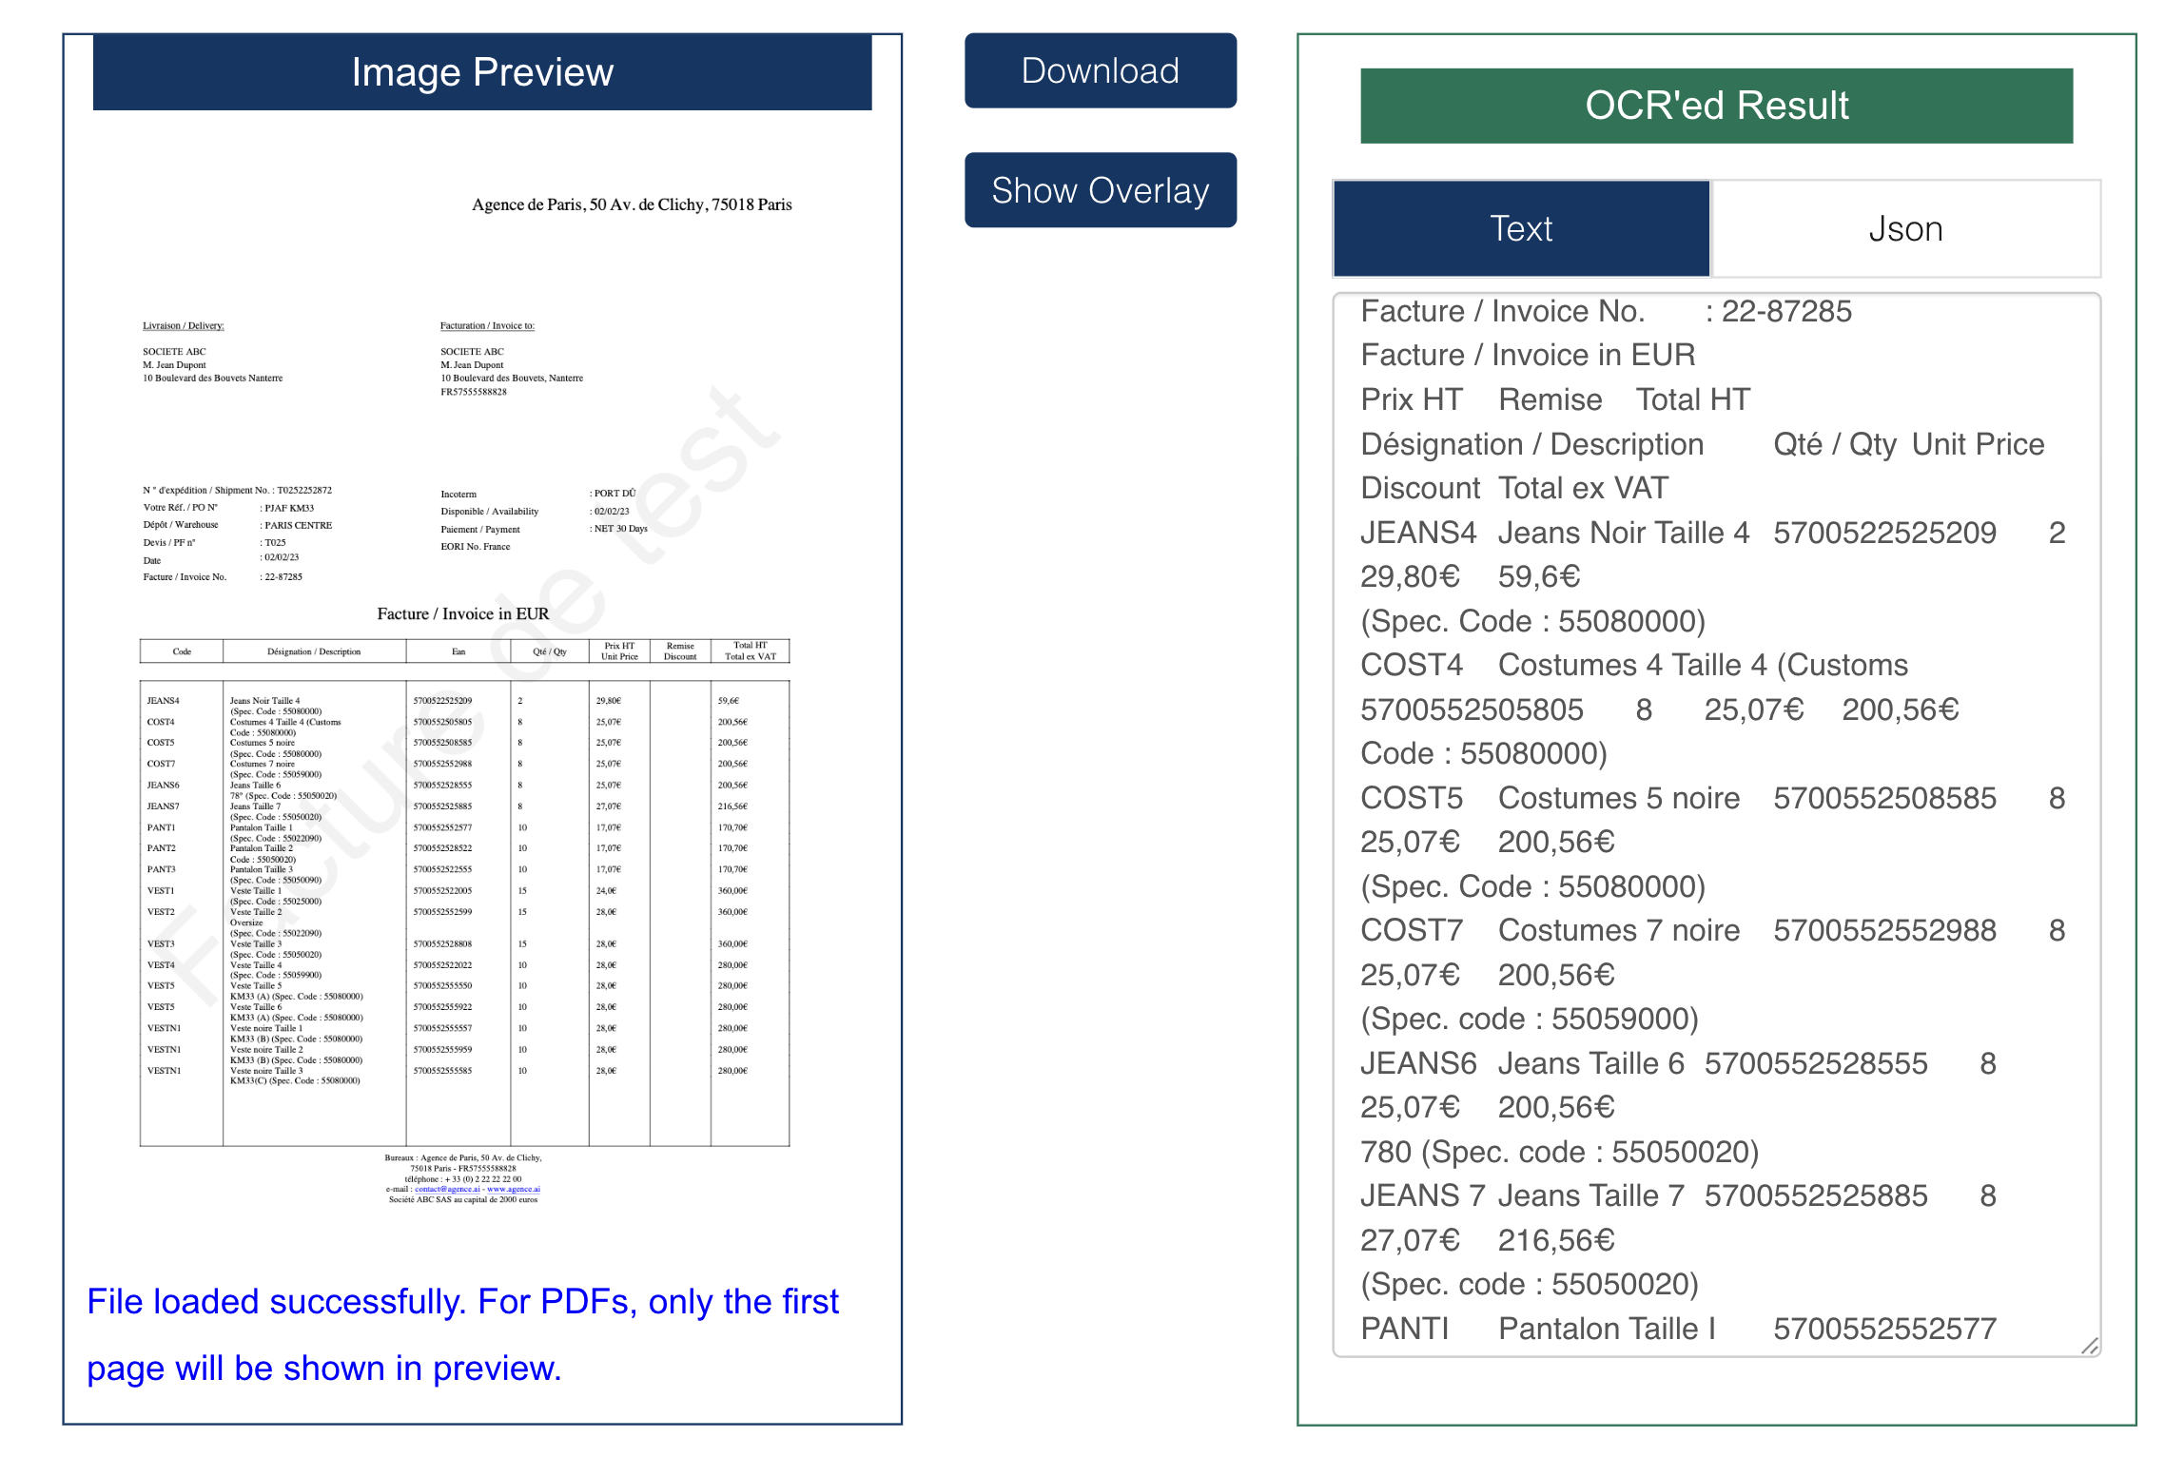Click 'Facture / Invoice in EUR' OCR line
Screen dimensions: 2165x1476
(x=1528, y=355)
